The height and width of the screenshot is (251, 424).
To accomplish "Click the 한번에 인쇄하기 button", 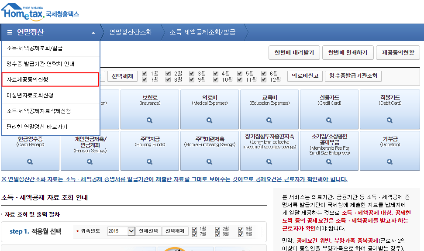I will point(348,53).
